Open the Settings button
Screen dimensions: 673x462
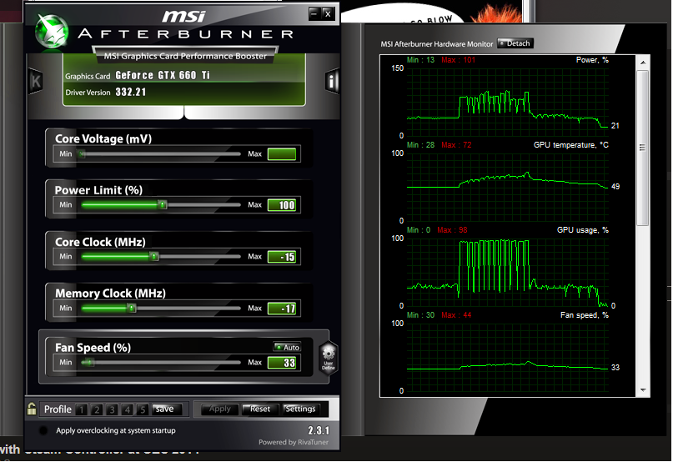pos(300,409)
